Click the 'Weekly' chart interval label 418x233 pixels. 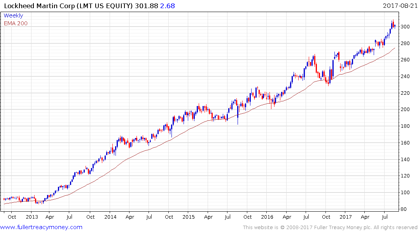point(13,16)
